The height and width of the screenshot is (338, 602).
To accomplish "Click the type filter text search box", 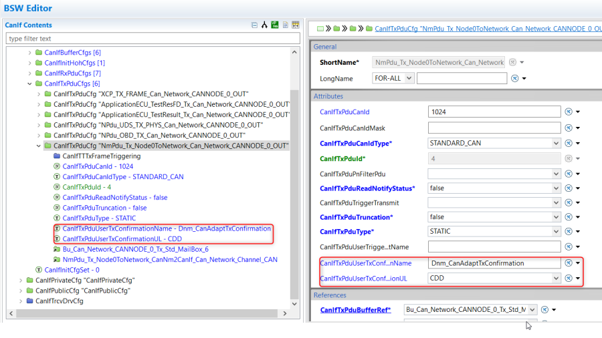I will pos(153,38).
